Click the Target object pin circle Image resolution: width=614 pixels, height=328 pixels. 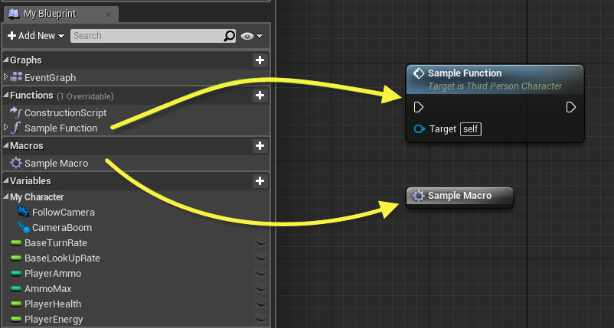[420, 129]
